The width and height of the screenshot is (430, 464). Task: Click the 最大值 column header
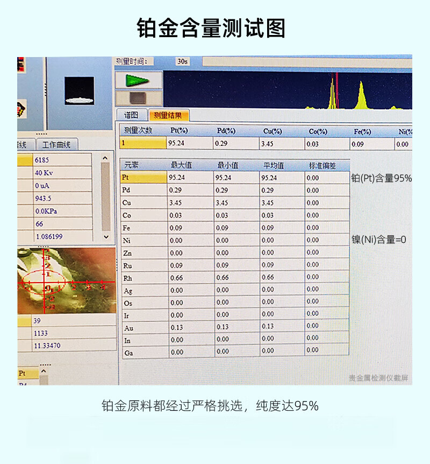tap(181, 165)
